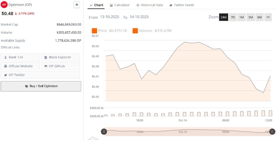Click the left range slider handle

pyautogui.click(x=104, y=132)
